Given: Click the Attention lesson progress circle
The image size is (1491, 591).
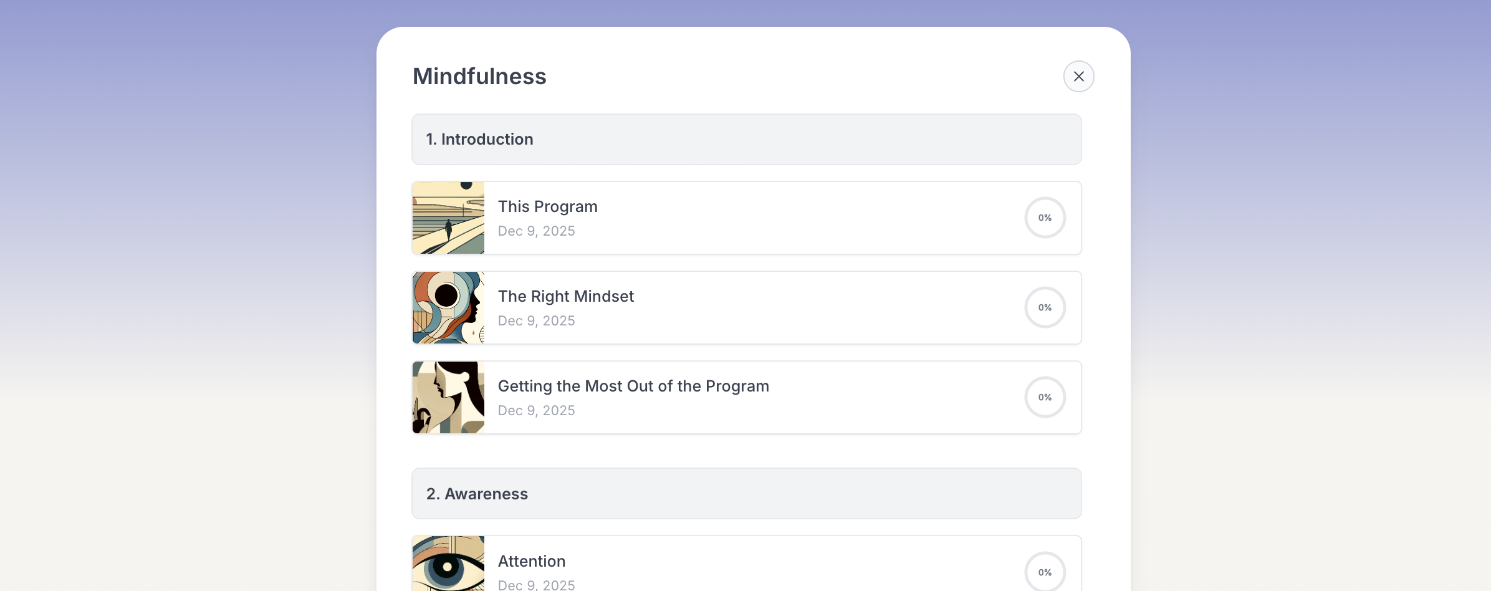Looking at the screenshot, I should [1045, 571].
